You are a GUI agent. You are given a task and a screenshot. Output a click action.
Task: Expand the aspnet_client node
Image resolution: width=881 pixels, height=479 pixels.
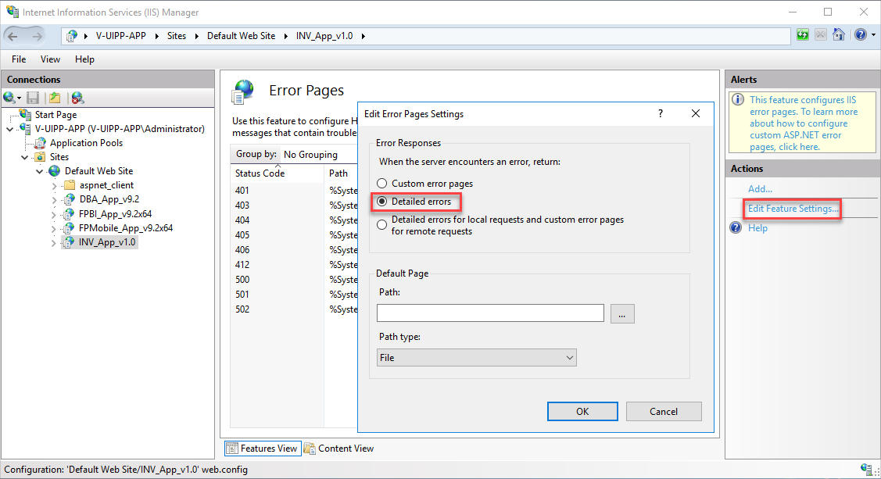[54, 185]
